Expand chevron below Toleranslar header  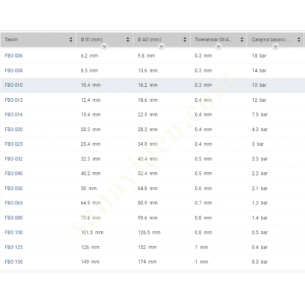click(218, 46)
